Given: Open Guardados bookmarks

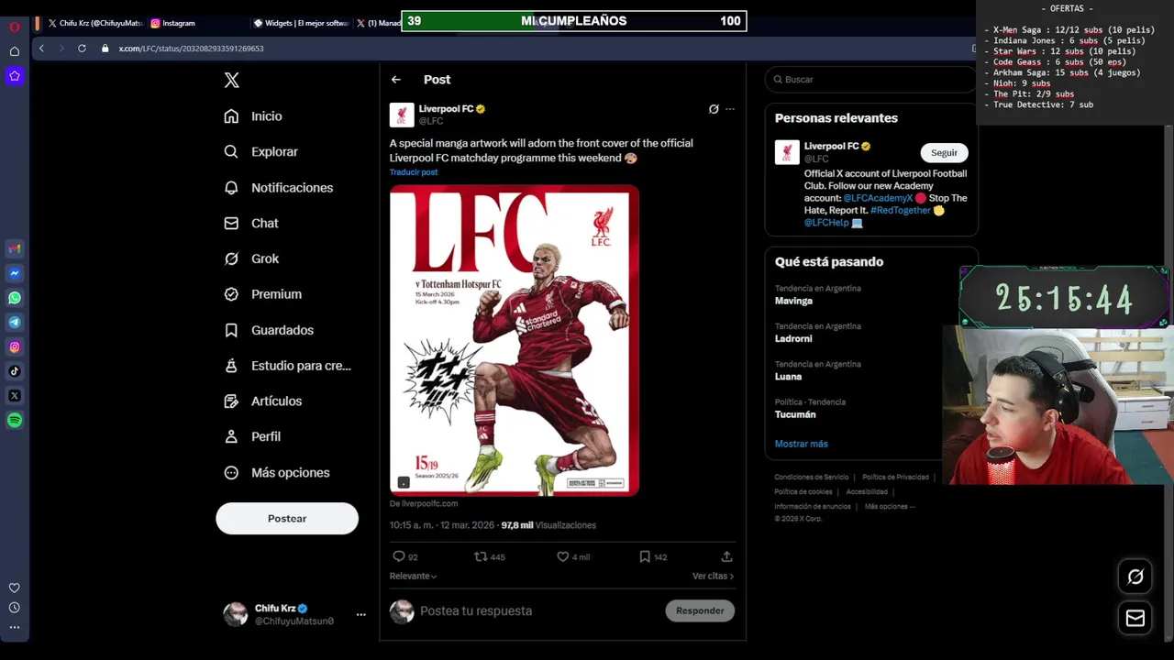Looking at the screenshot, I should (x=269, y=330).
